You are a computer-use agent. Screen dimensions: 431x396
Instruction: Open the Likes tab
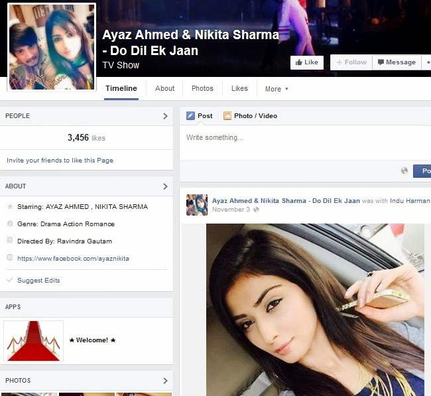coord(239,88)
